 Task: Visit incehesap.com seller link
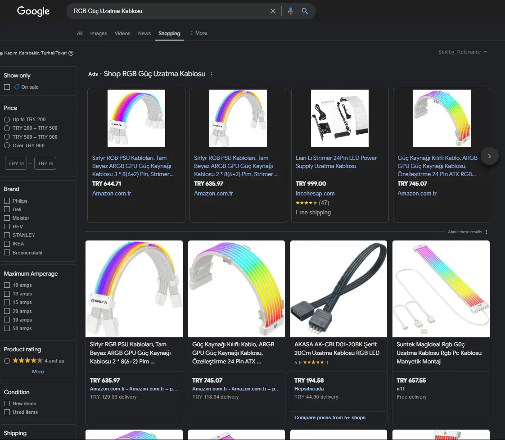315,193
